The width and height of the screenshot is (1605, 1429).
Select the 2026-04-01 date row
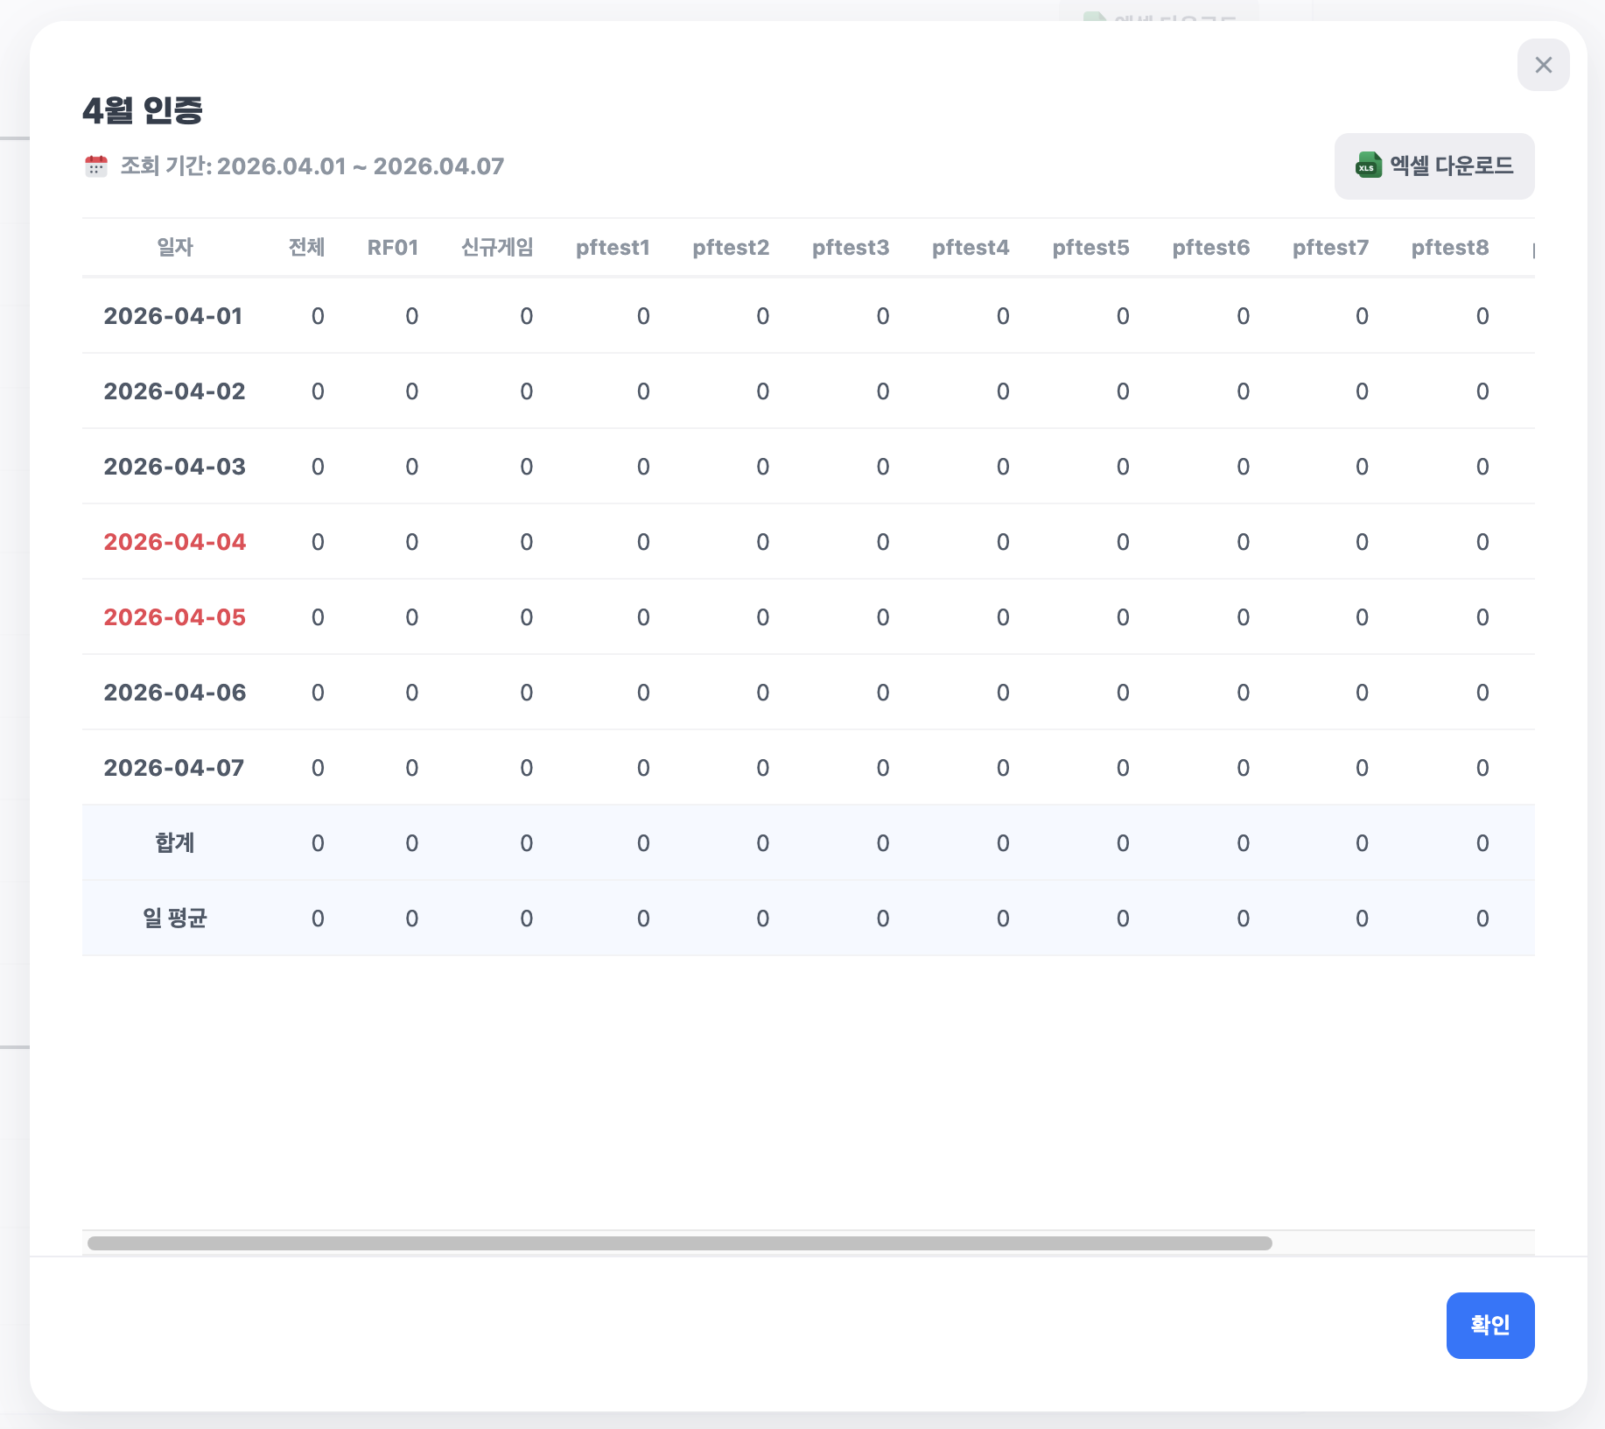tap(173, 316)
